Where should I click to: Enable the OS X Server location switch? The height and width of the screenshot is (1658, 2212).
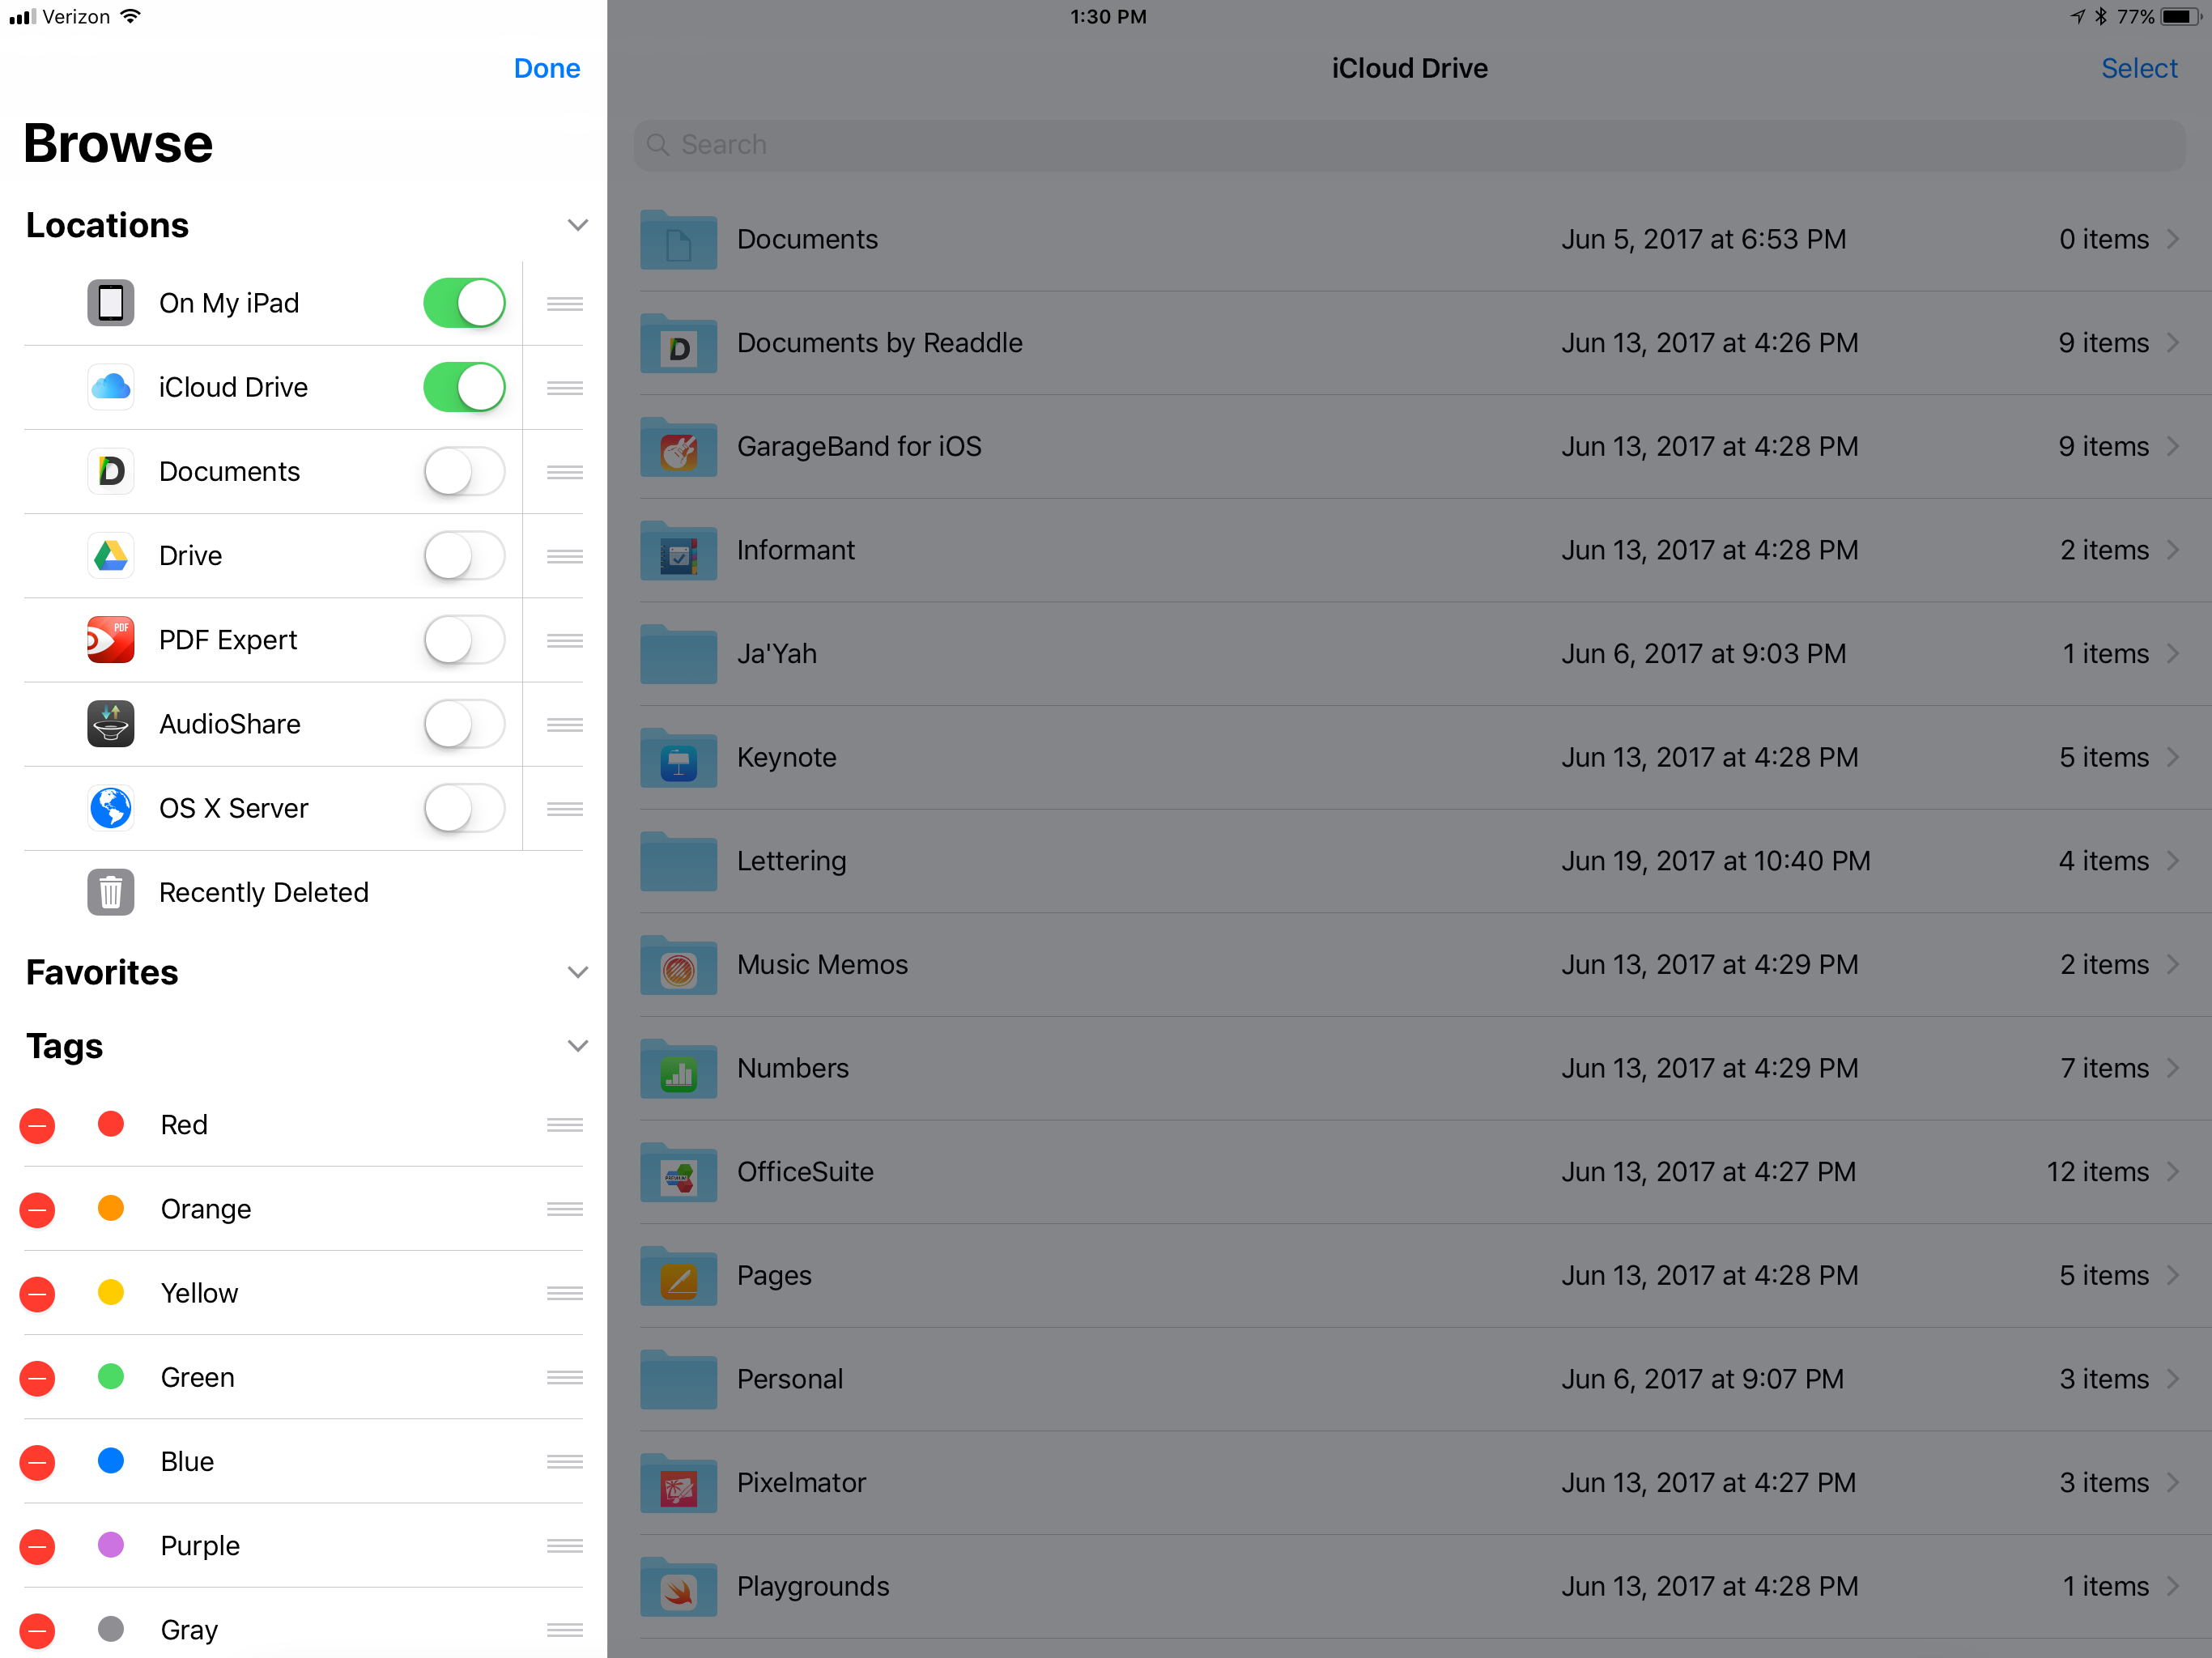(x=464, y=808)
